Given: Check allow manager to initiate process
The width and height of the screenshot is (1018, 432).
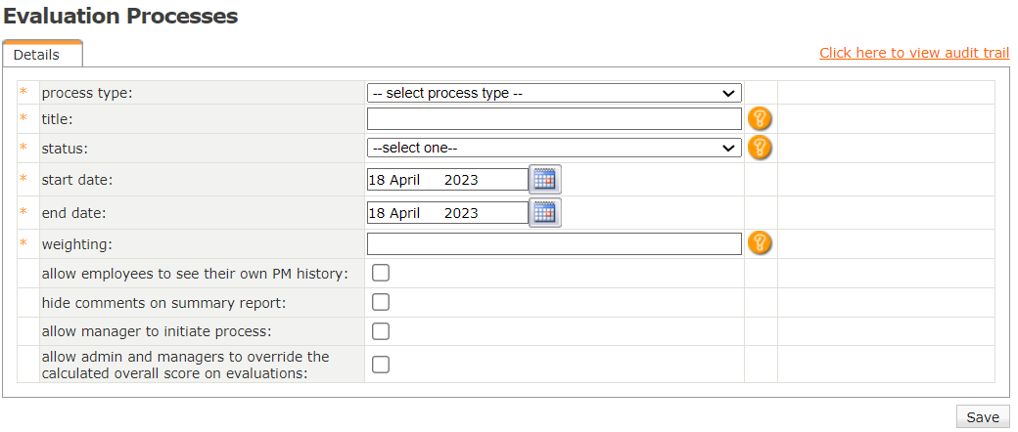Looking at the screenshot, I should 381,330.
